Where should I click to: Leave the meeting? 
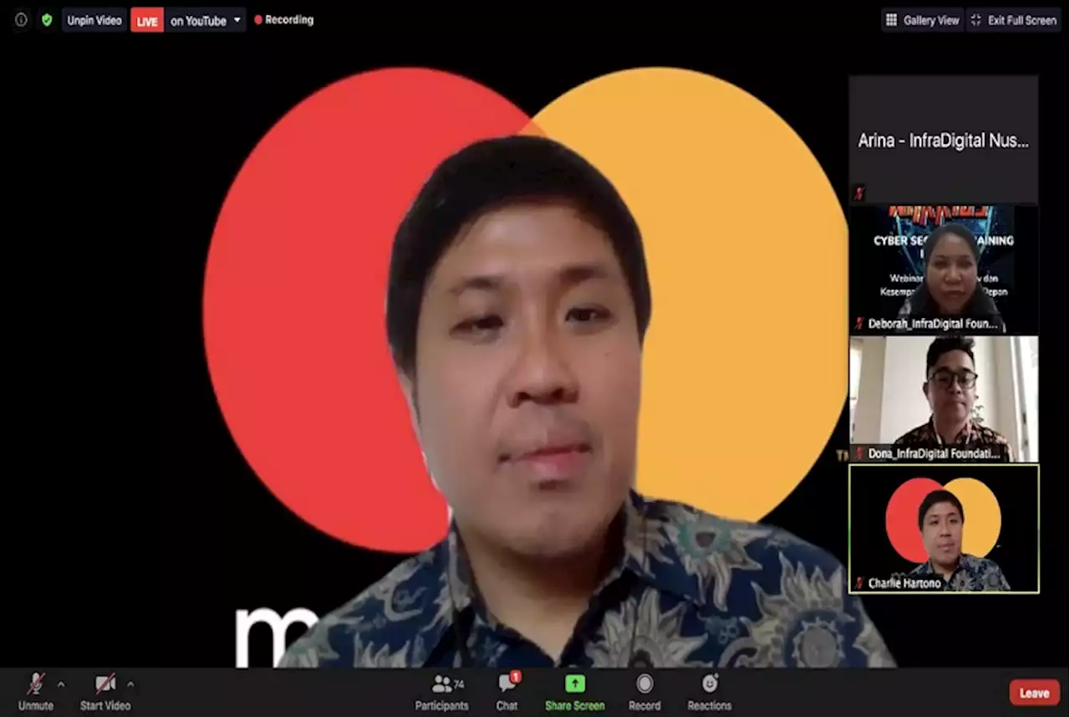[1035, 693]
